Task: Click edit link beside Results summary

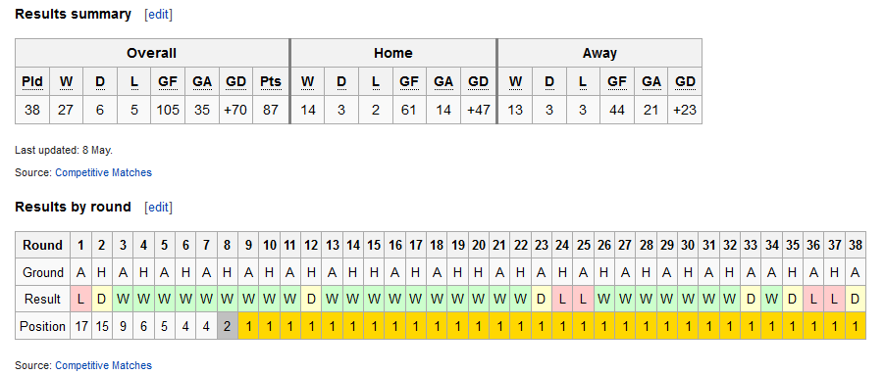Action: [x=158, y=16]
